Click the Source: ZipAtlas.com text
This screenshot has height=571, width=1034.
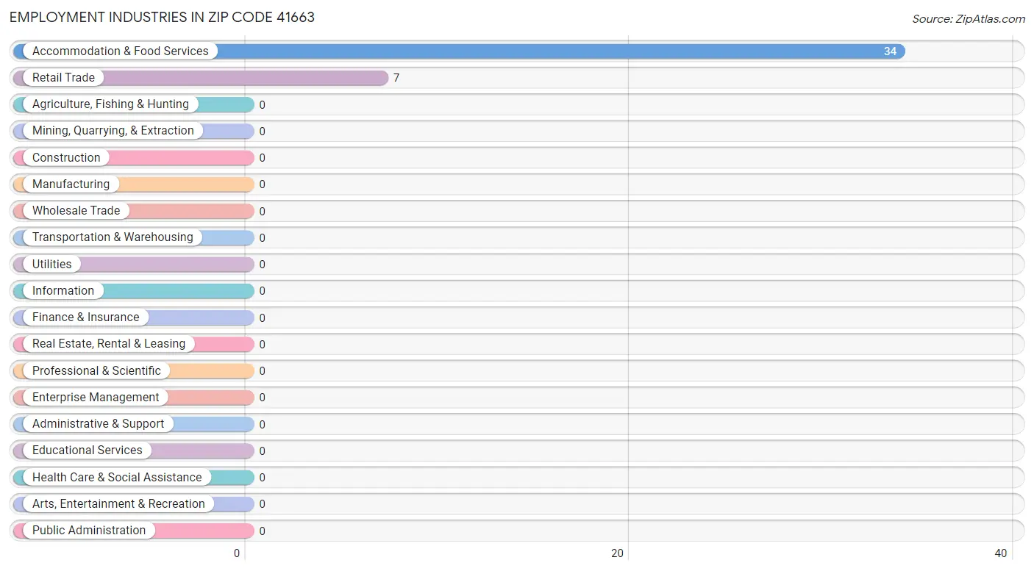(969, 19)
